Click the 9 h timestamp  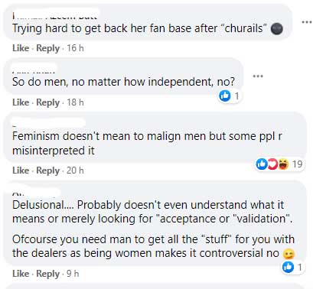coord(73,274)
